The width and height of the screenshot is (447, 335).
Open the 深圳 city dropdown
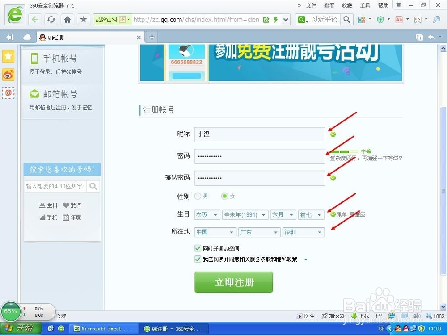[x=304, y=232]
